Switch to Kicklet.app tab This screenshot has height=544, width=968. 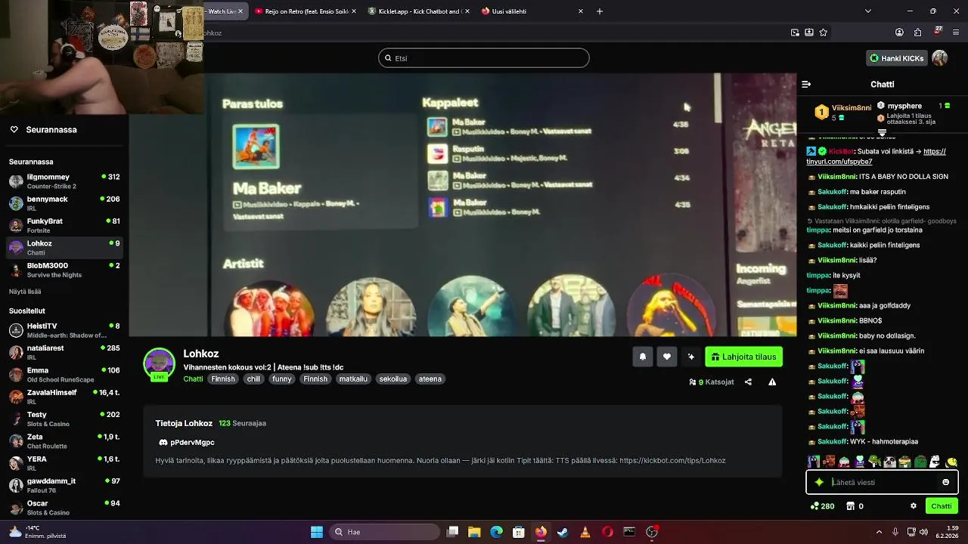pyautogui.click(x=418, y=11)
